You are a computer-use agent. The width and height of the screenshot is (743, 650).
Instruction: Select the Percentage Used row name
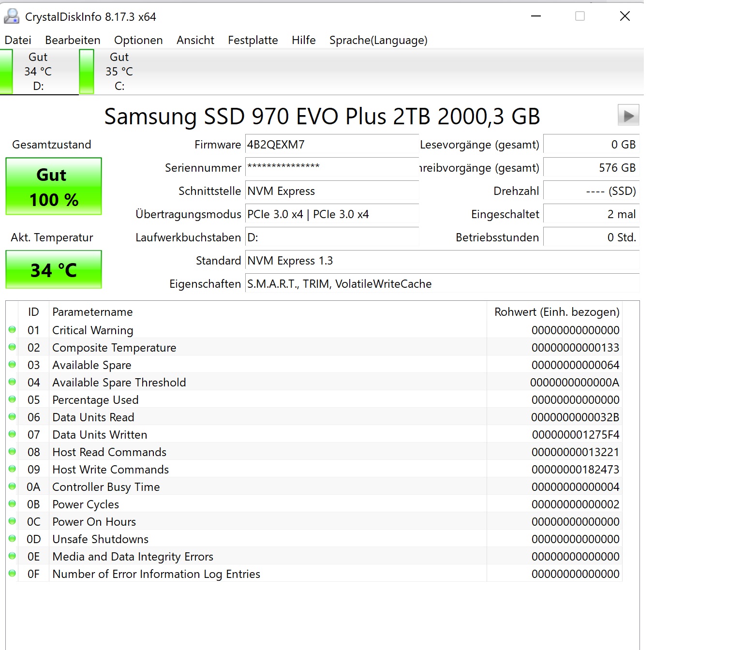(x=95, y=400)
